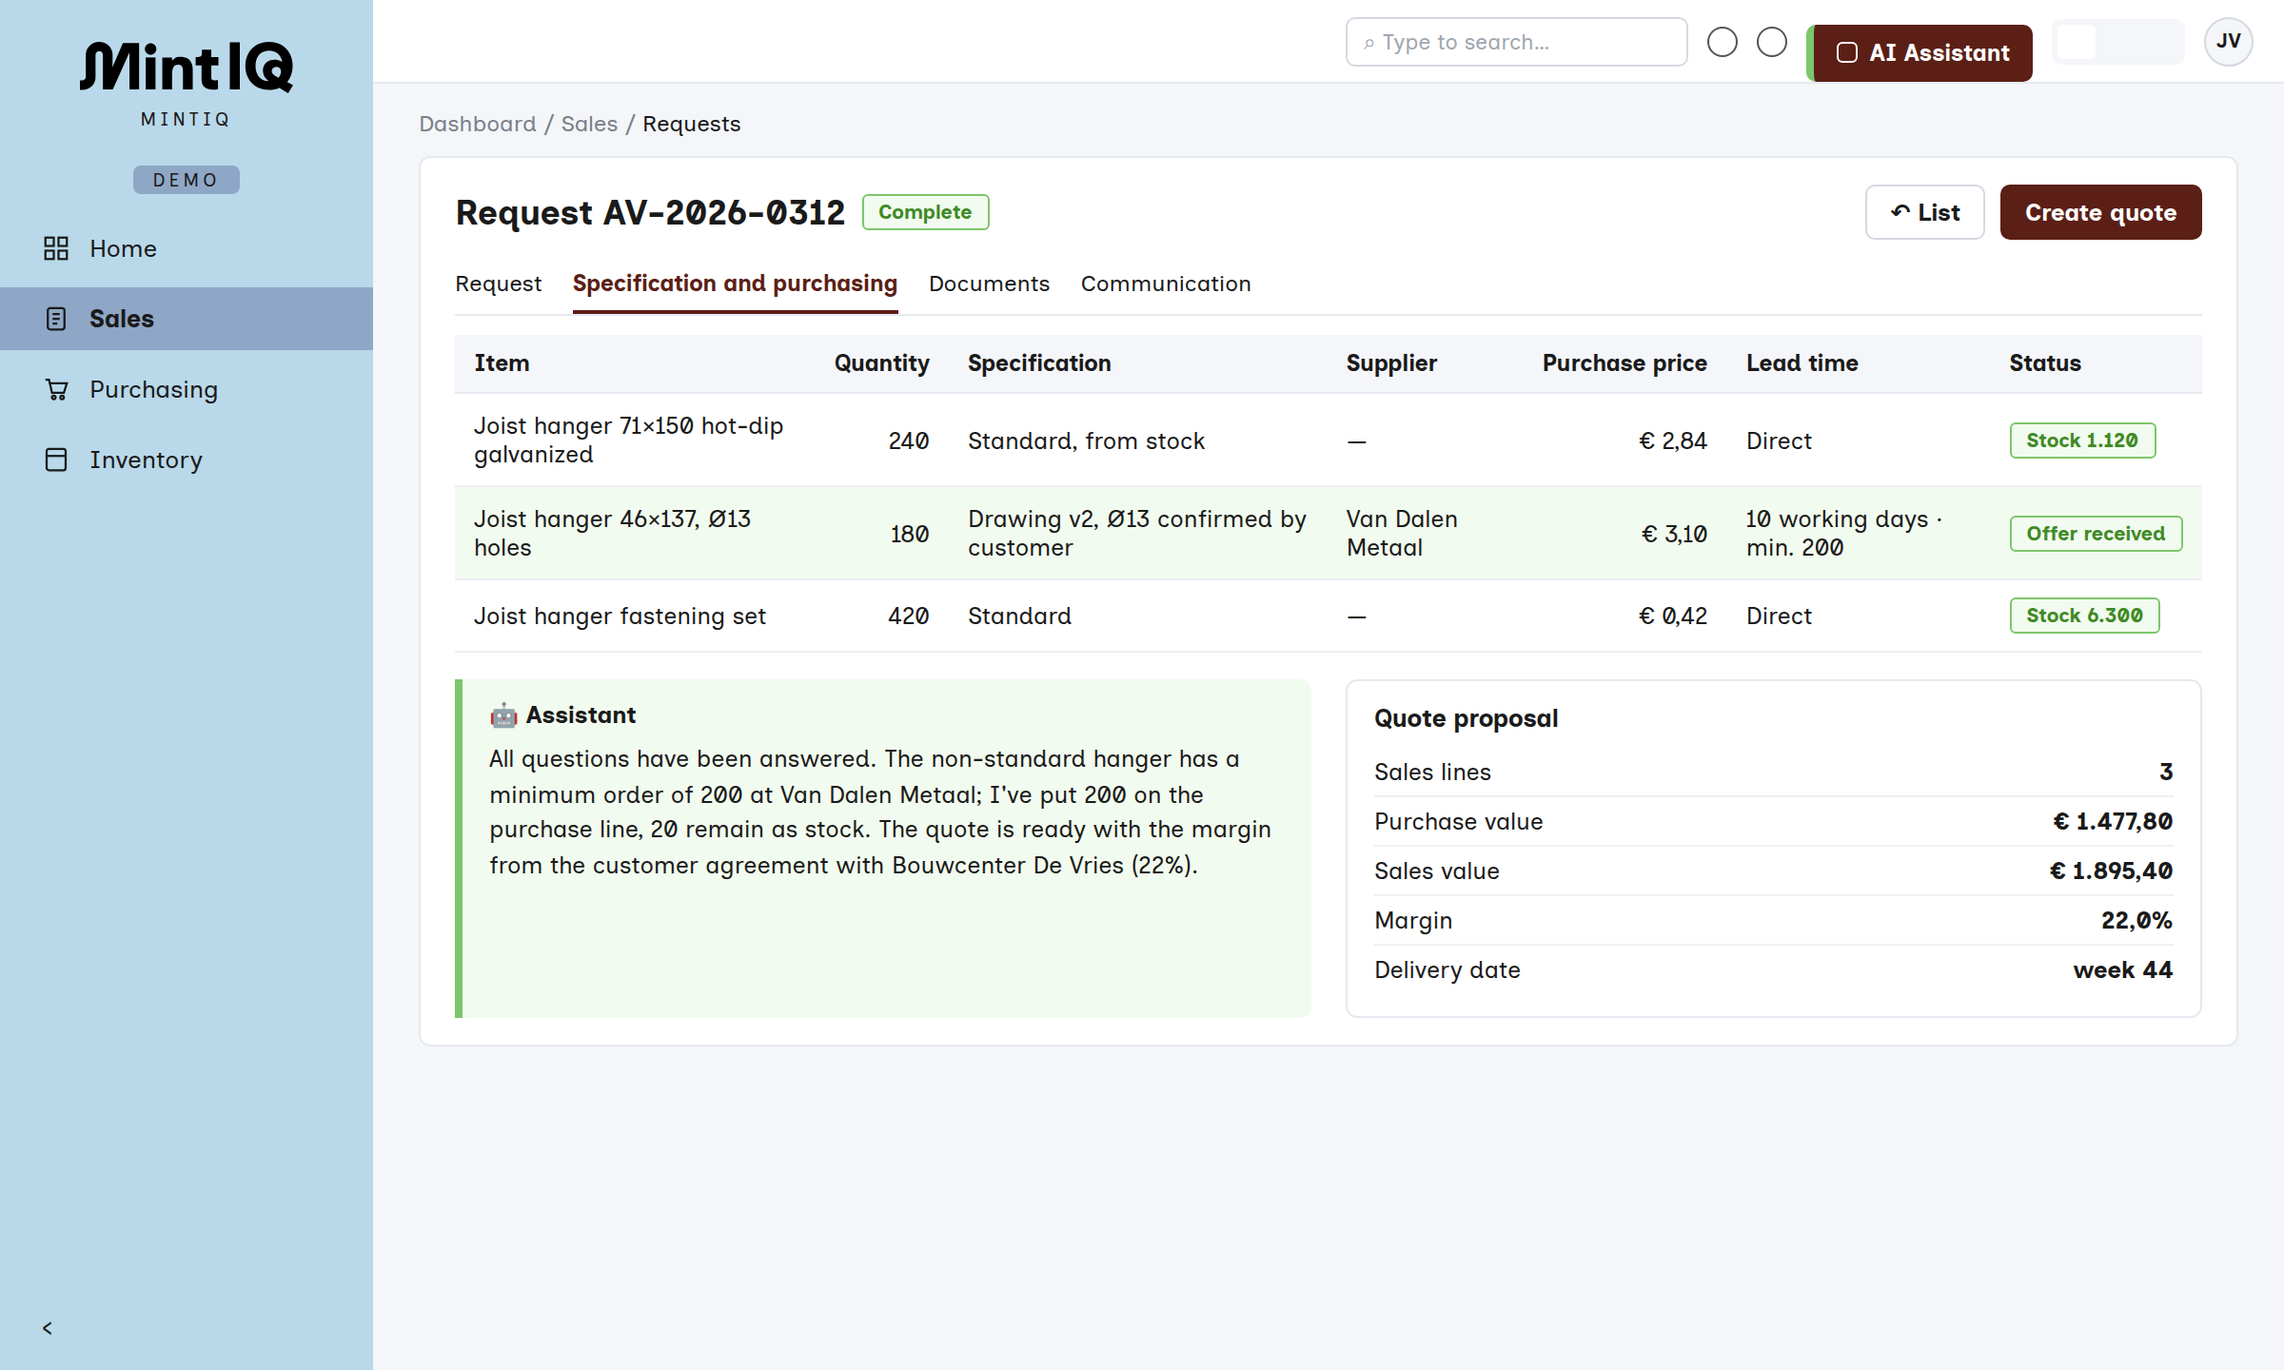The image size is (2284, 1370).
Task: Return to the List view
Action: point(1924,212)
